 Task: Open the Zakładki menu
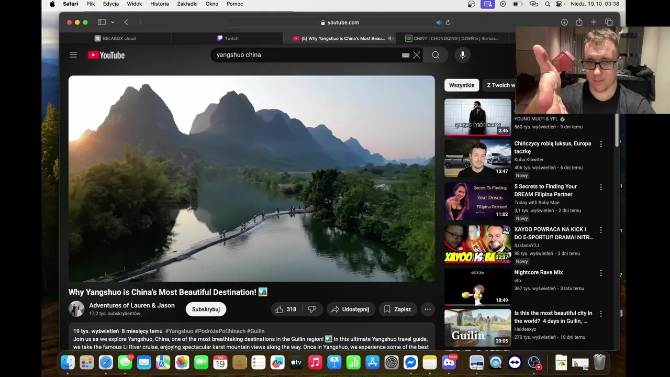click(187, 4)
